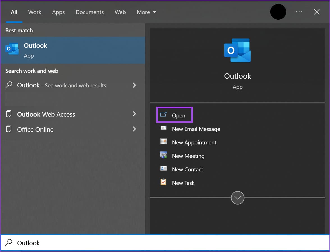The height and width of the screenshot is (252, 330).
Task: Open the Office Online suggestion
Action: point(73,129)
